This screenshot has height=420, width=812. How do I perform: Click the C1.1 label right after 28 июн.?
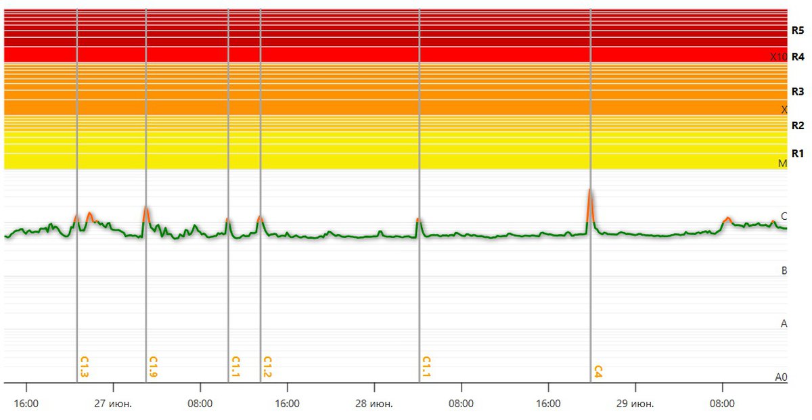tap(426, 367)
